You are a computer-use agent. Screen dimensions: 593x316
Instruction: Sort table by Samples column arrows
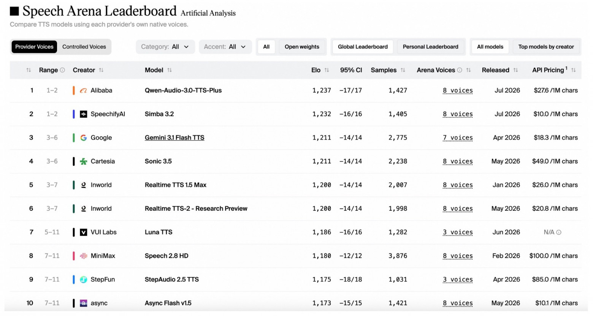click(x=403, y=70)
